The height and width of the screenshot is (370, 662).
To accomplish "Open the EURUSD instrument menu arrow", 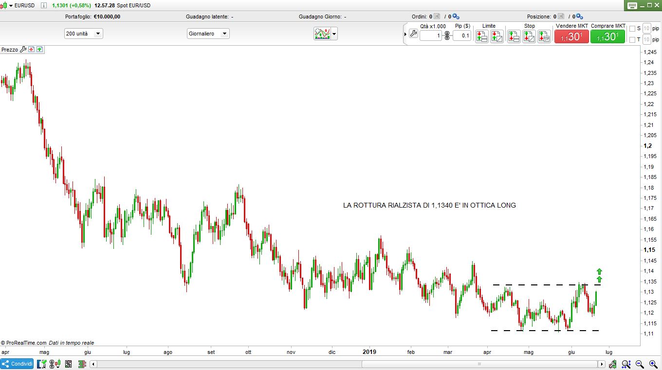I will point(11,5).
